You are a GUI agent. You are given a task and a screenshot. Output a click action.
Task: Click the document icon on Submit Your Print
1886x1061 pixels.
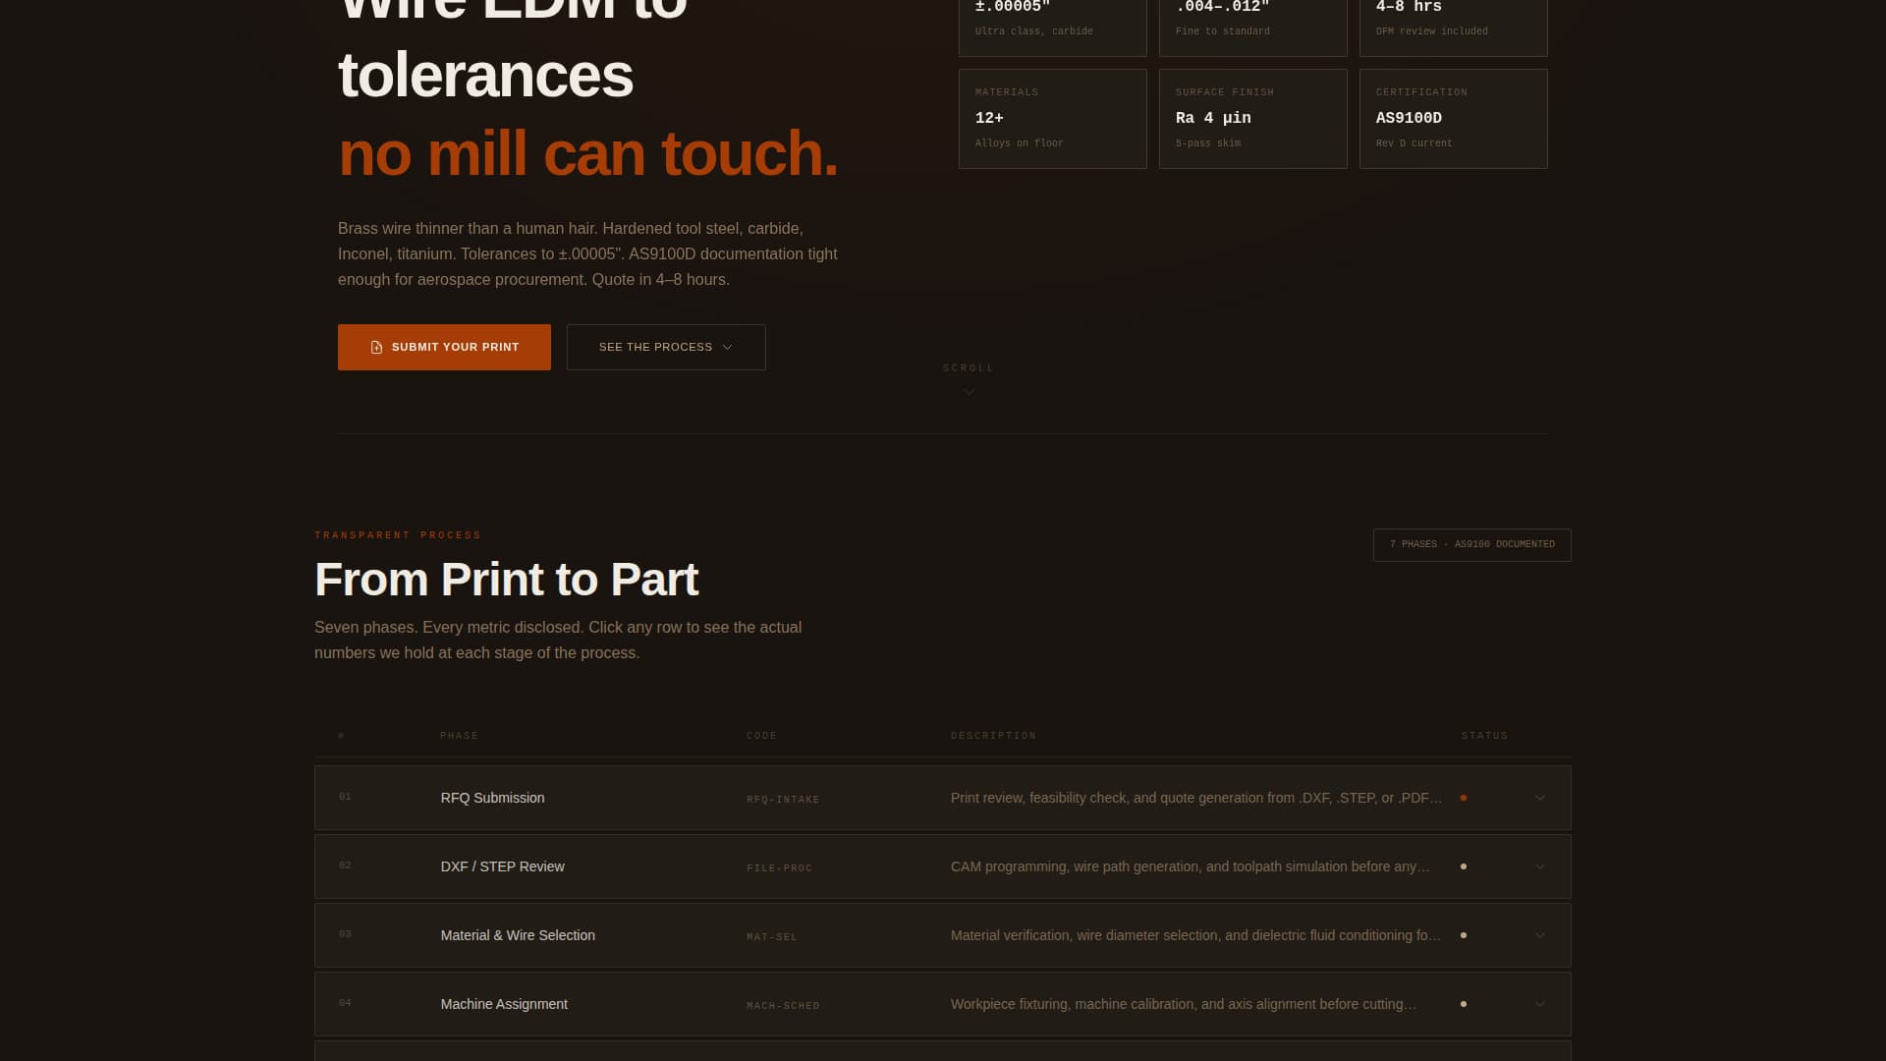[377, 347]
